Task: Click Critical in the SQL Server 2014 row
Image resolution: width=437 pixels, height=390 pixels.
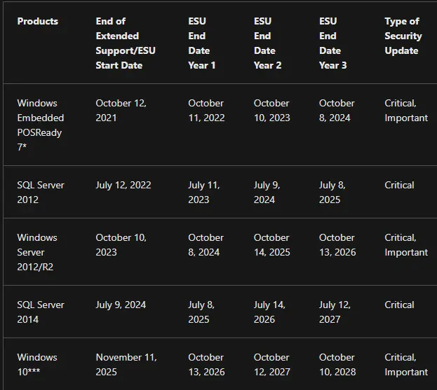Action: click(399, 305)
